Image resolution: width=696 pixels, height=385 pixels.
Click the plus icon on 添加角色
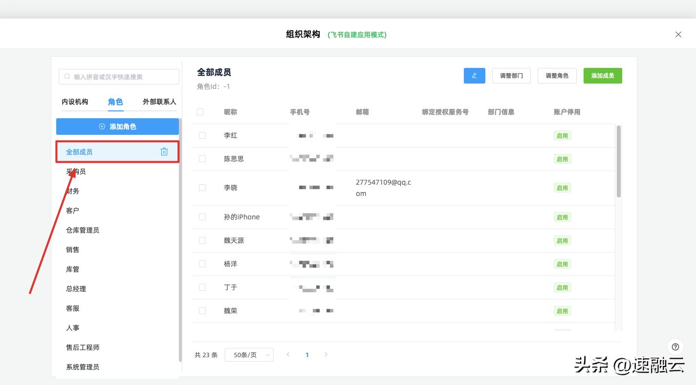(x=102, y=126)
